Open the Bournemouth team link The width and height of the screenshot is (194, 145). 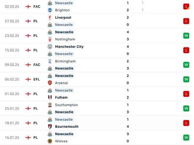point(67,127)
